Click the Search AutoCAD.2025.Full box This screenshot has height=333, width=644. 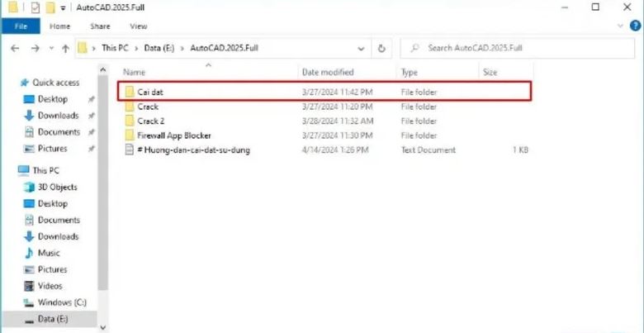point(518,48)
